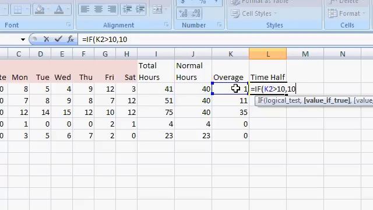Select column I header
The image size is (373, 210).
tap(156, 54)
